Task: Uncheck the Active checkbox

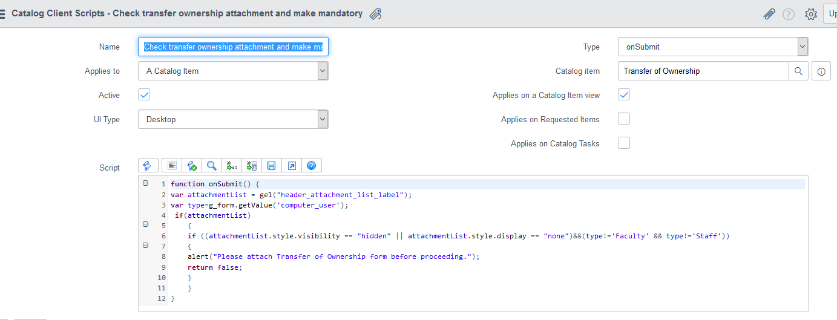Action: pyautogui.click(x=144, y=95)
